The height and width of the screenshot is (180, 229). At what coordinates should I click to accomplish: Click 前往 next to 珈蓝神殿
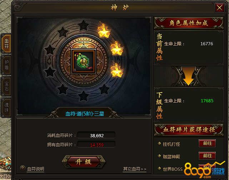(207, 156)
